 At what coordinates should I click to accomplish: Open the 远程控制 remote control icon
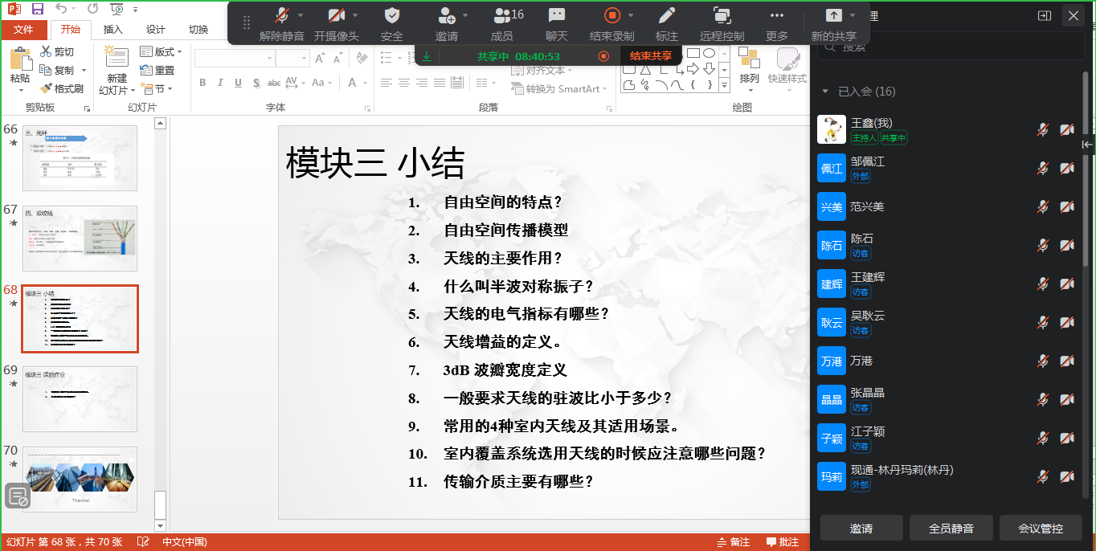point(722,15)
